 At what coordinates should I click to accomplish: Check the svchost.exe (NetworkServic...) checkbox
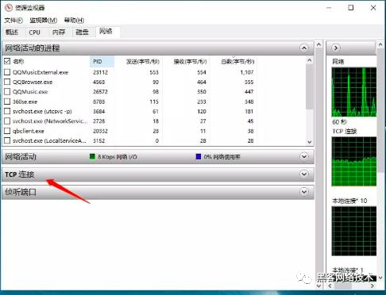pos(7,121)
